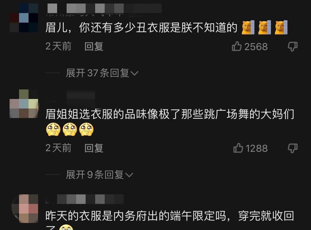The width and height of the screenshot is (311, 230).
Task: Click the first covering-mouth emoji
Action: tap(53, 129)
